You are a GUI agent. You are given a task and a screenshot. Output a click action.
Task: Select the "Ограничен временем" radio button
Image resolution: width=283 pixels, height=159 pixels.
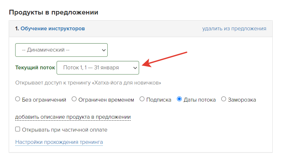point(74,99)
